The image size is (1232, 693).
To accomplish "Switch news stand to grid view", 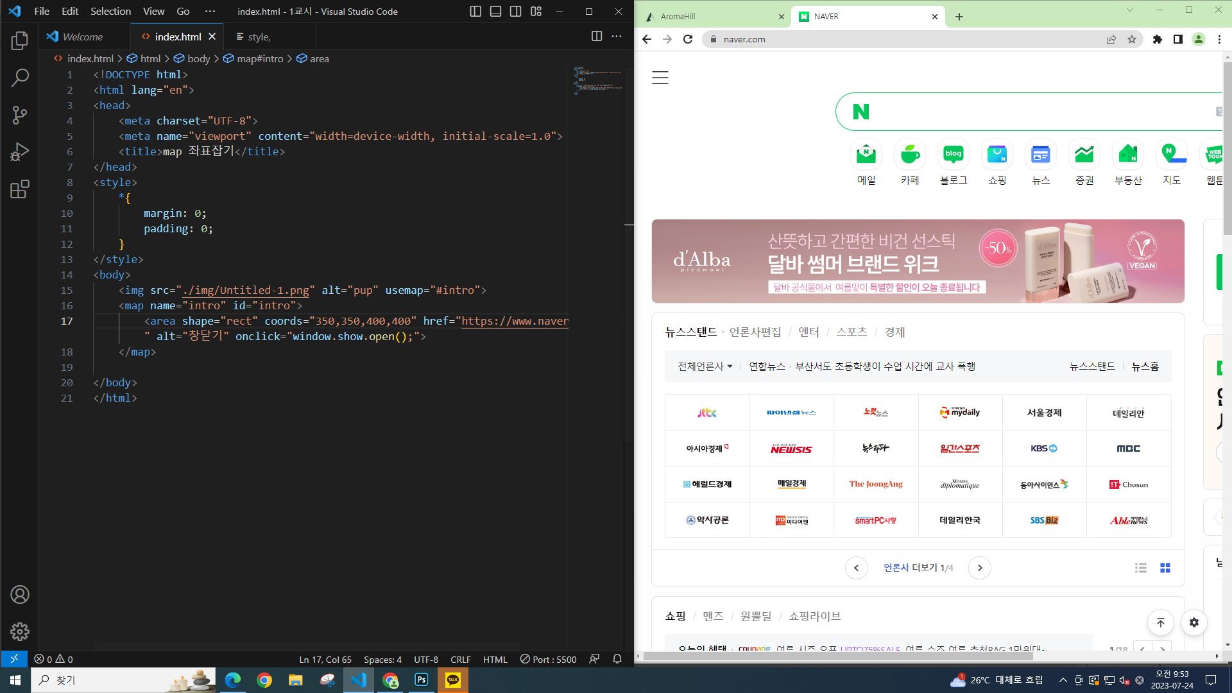I will coord(1165,568).
